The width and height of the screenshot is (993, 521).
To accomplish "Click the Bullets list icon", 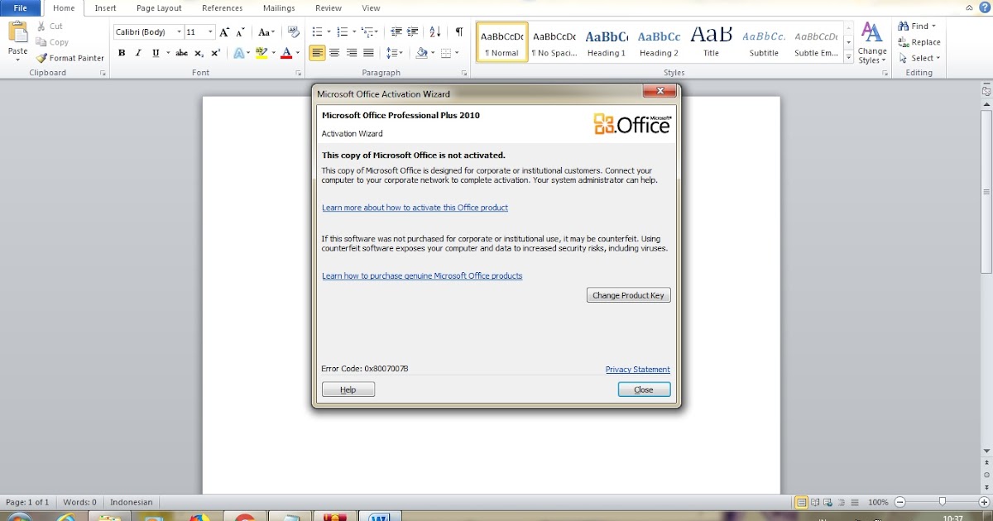I will click(316, 32).
